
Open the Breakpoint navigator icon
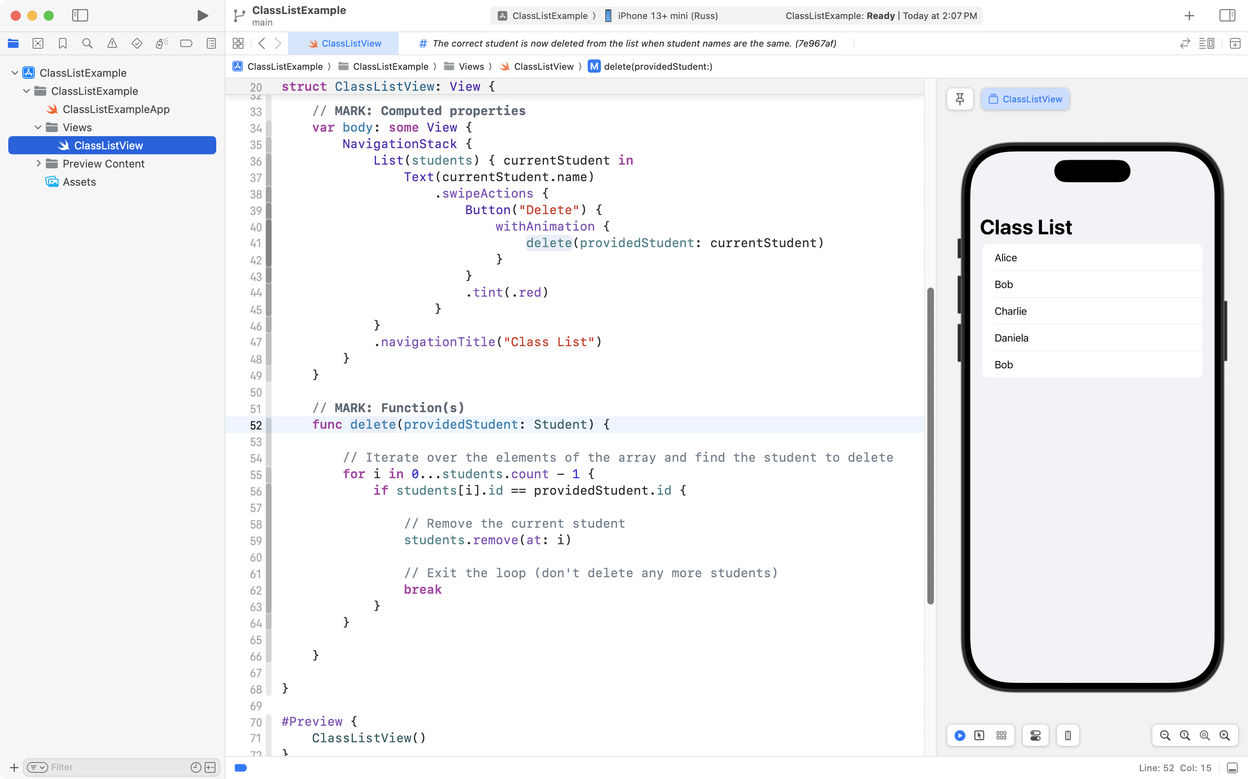[x=186, y=43]
